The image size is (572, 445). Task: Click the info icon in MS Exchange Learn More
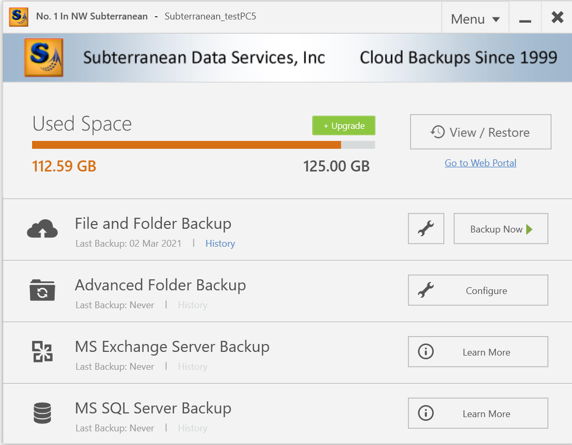click(425, 352)
